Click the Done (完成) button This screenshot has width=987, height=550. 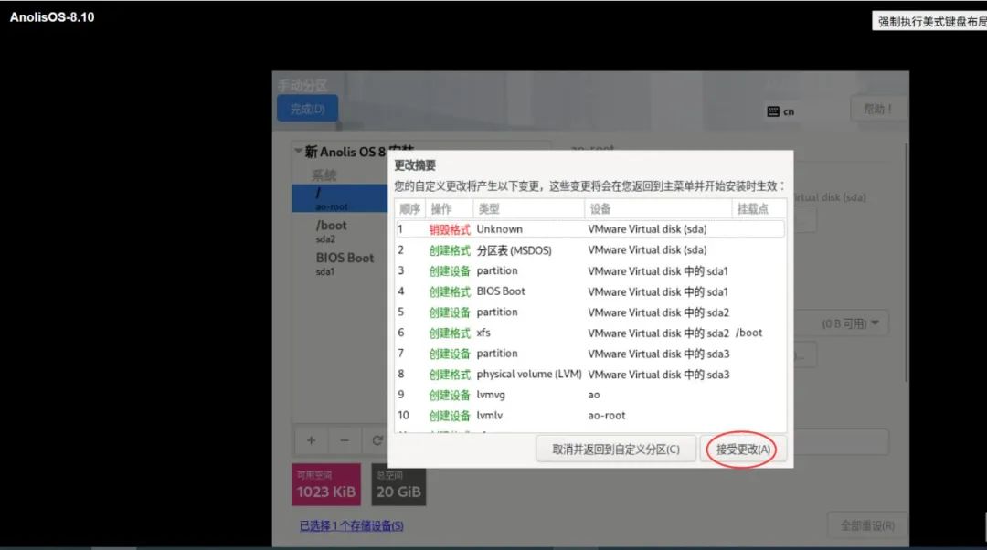(307, 109)
